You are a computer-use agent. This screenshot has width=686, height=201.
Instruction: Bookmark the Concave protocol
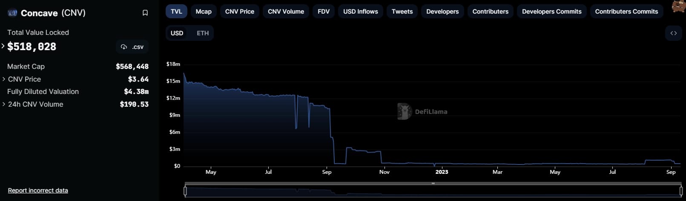tap(145, 13)
